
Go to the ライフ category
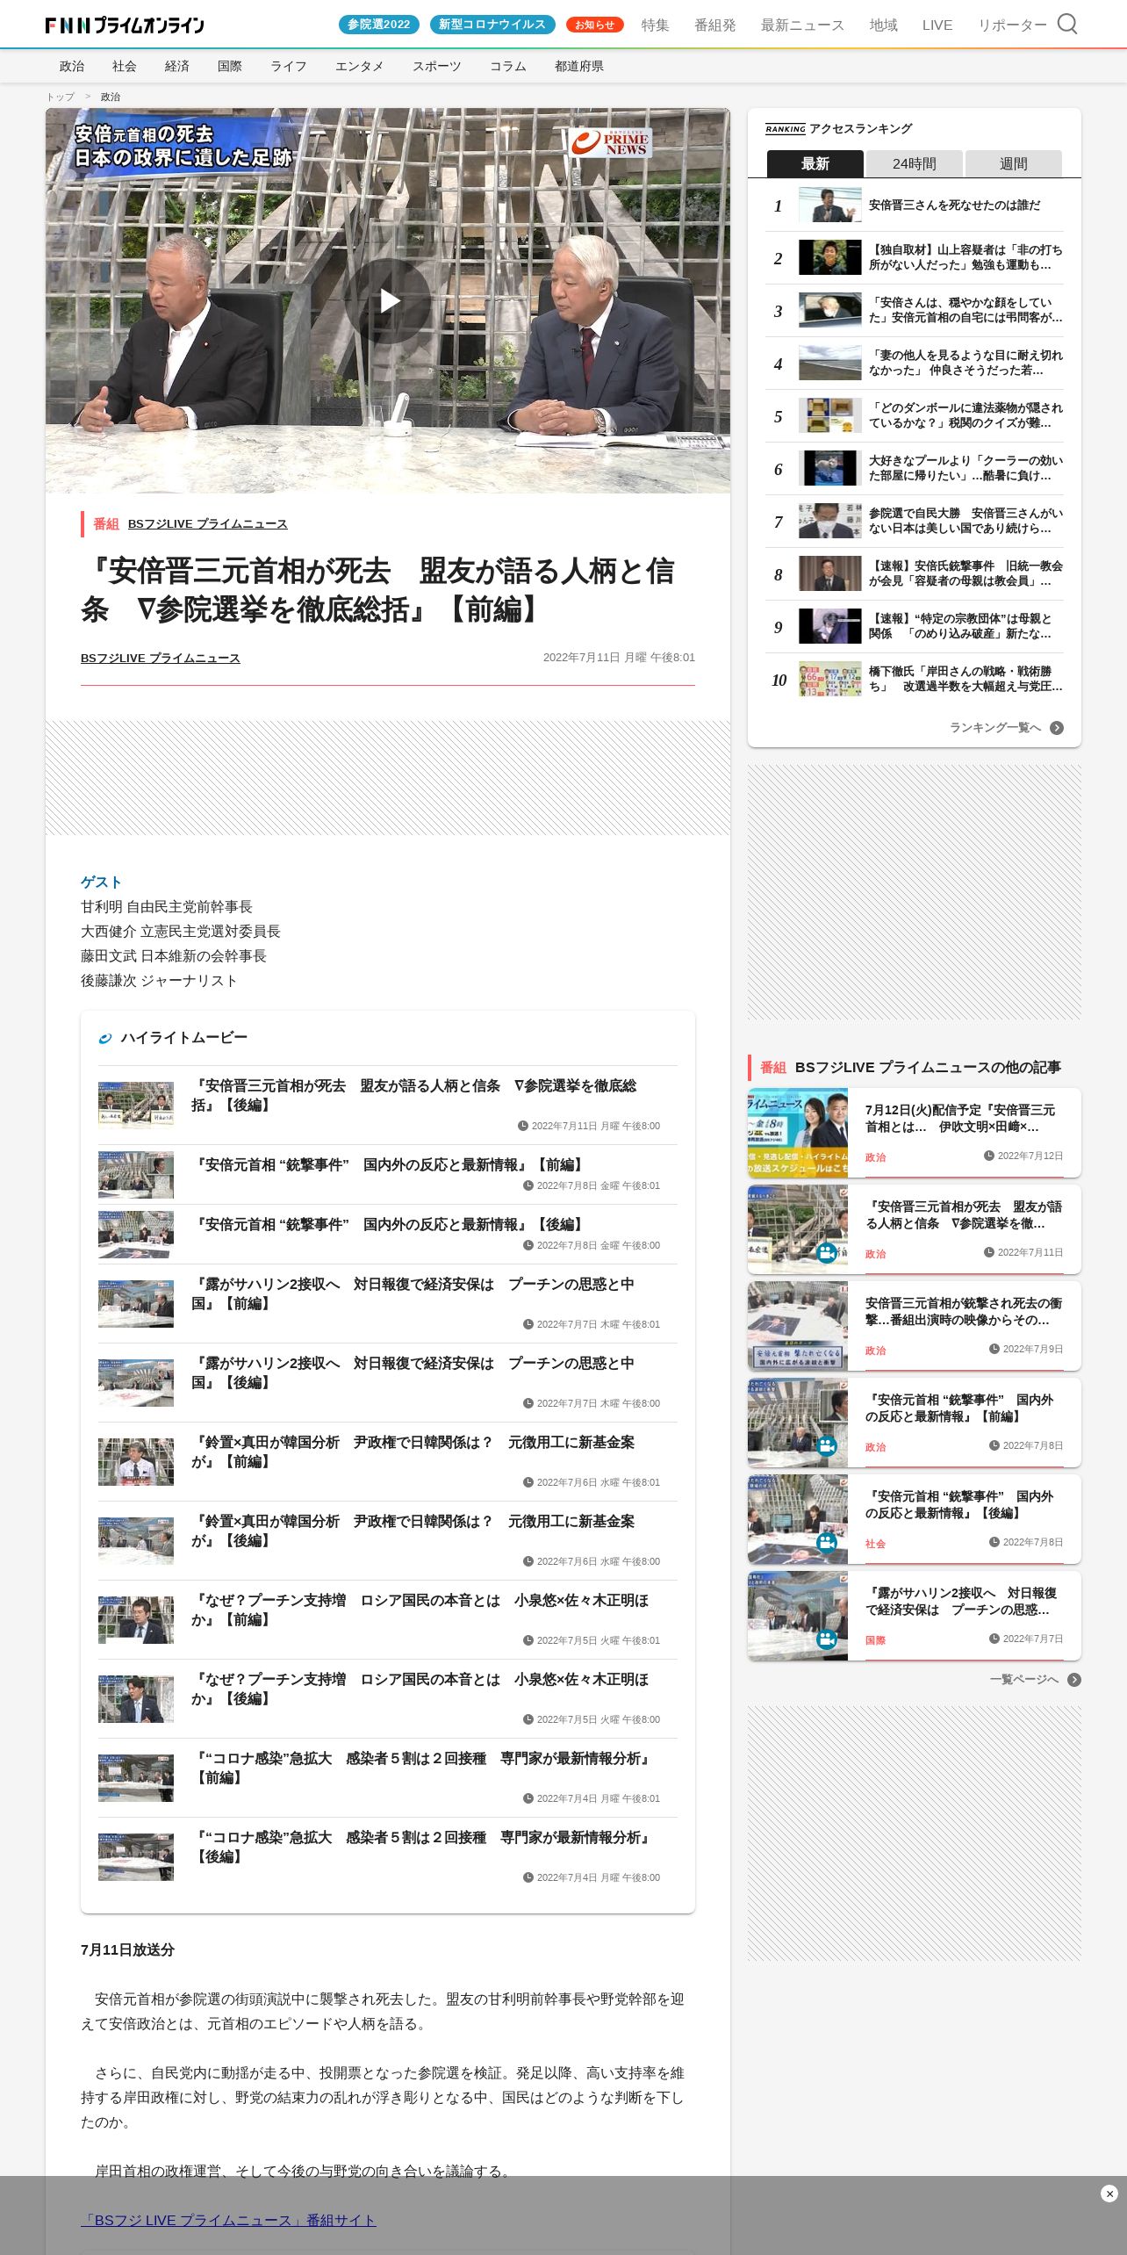tap(289, 66)
